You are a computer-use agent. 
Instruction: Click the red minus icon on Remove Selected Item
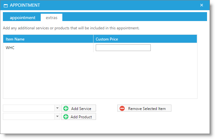click(122, 108)
